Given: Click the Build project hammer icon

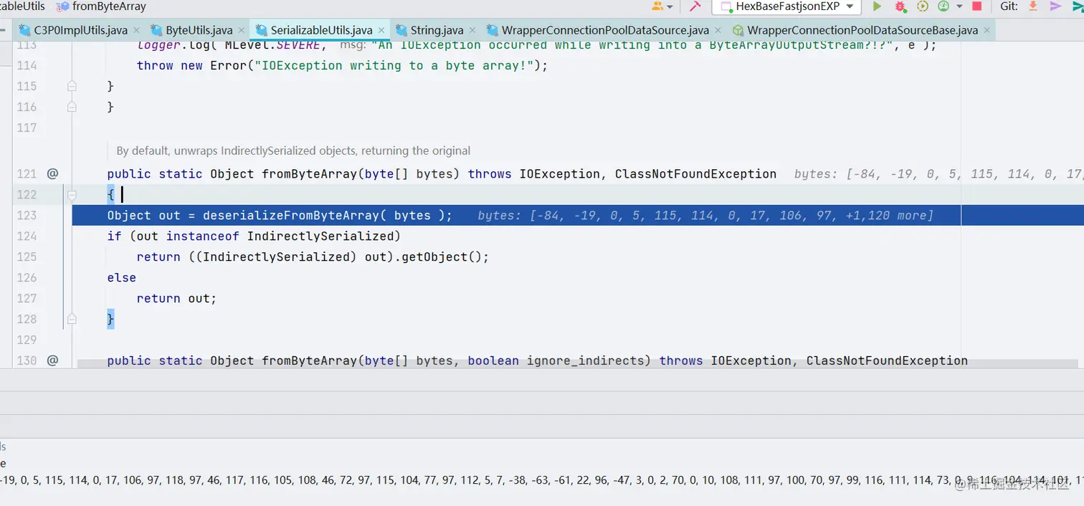Looking at the screenshot, I should click(694, 6).
